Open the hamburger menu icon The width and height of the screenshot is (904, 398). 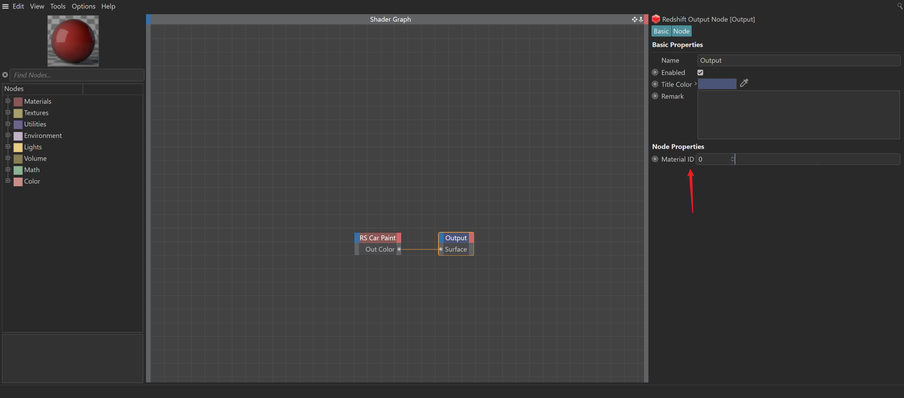coord(5,6)
